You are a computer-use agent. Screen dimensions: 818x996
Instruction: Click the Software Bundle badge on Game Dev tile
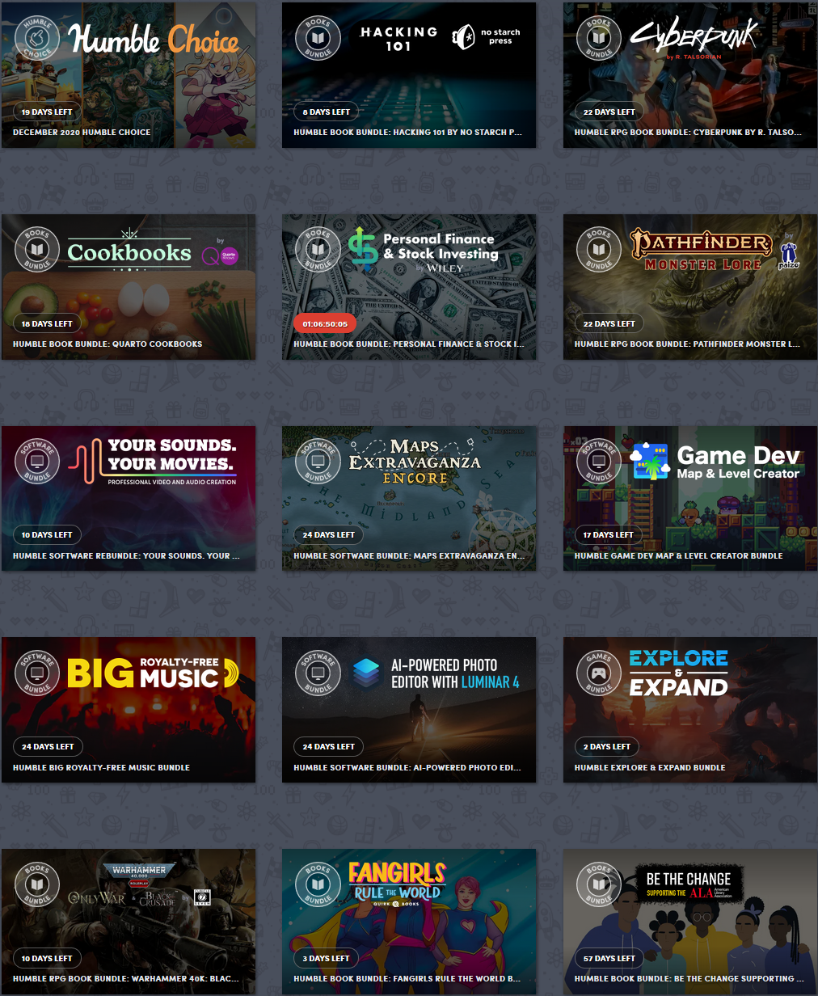[597, 461]
